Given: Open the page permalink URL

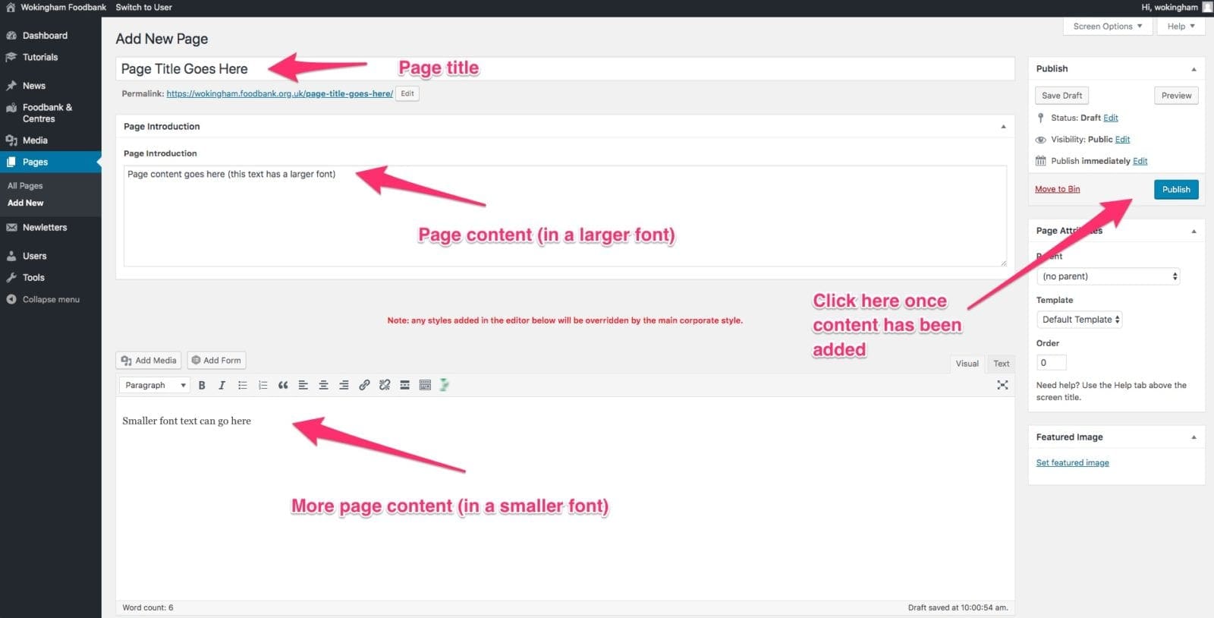Looking at the screenshot, I should tap(279, 93).
